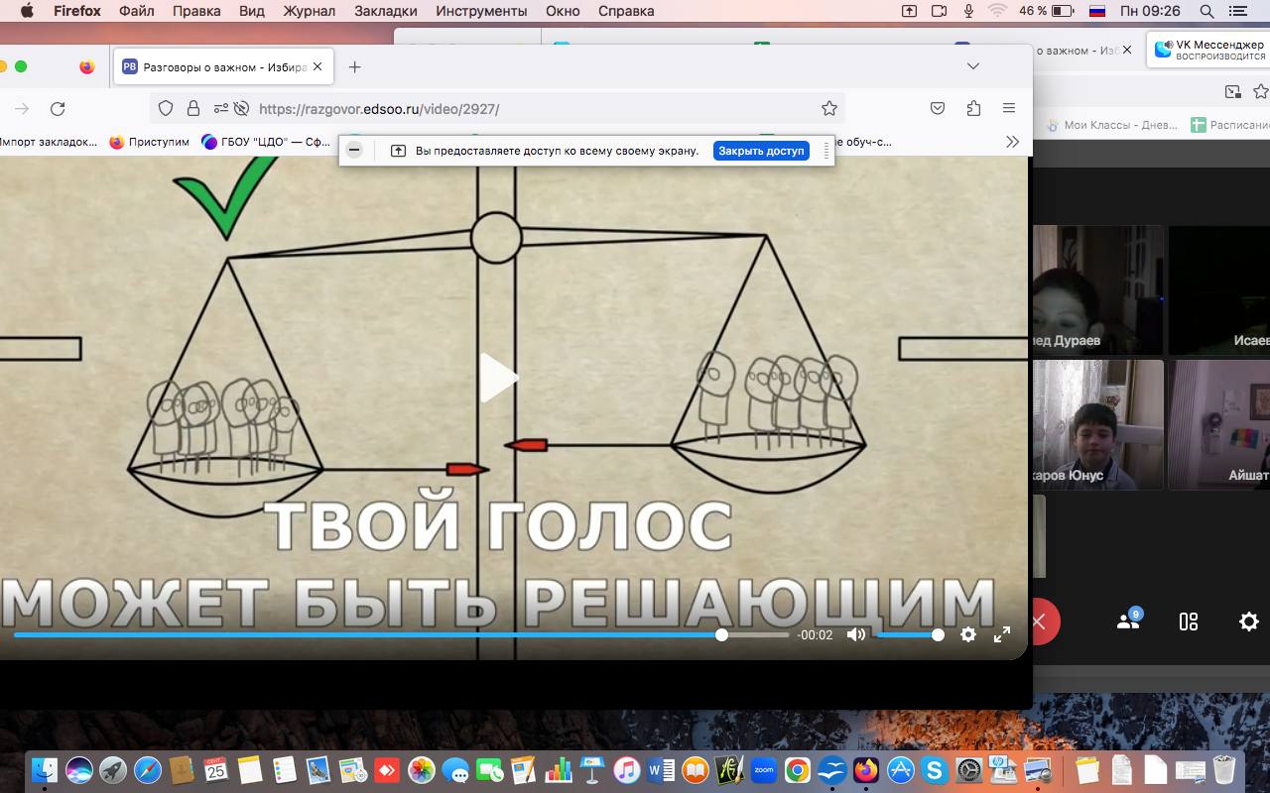Open call settings gear icon

click(1249, 622)
